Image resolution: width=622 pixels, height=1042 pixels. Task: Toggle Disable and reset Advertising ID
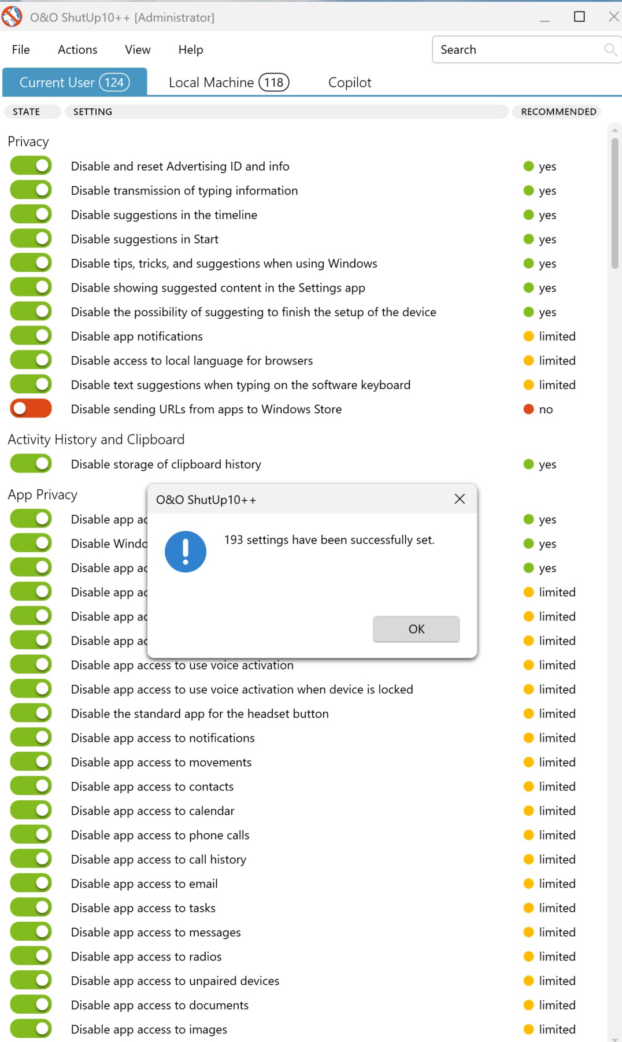31,166
